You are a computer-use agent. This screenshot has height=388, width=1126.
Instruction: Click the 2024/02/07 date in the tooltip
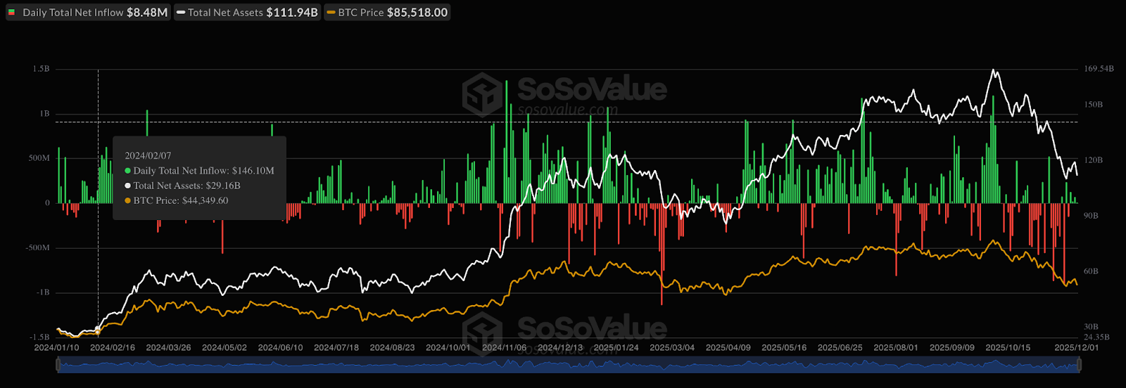point(148,155)
